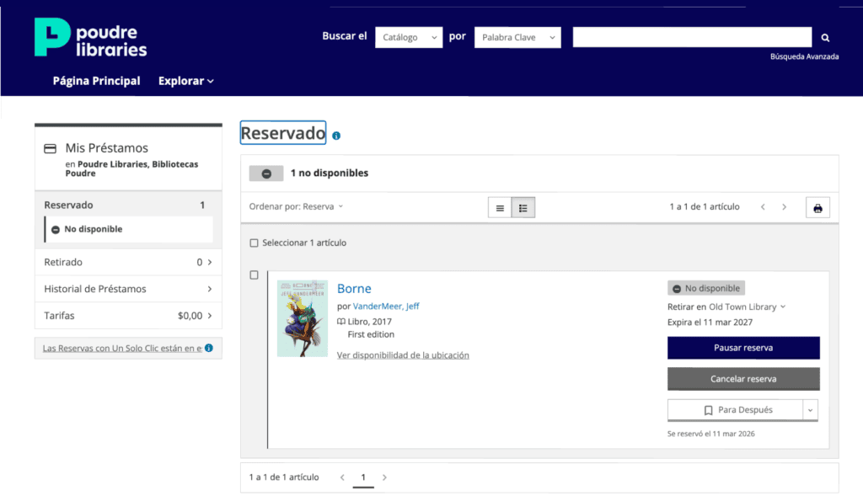This screenshot has width=863, height=496.
Task: Click info icon next to Reservado heading
Action: (336, 136)
